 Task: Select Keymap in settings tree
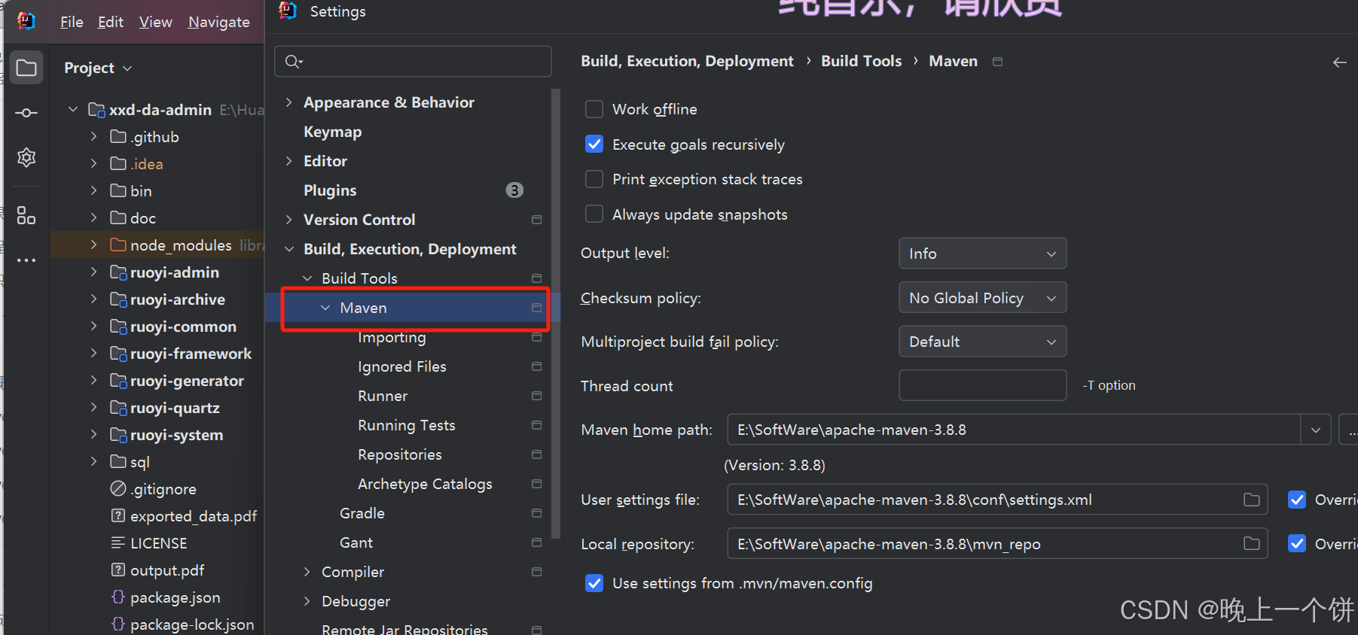(333, 132)
